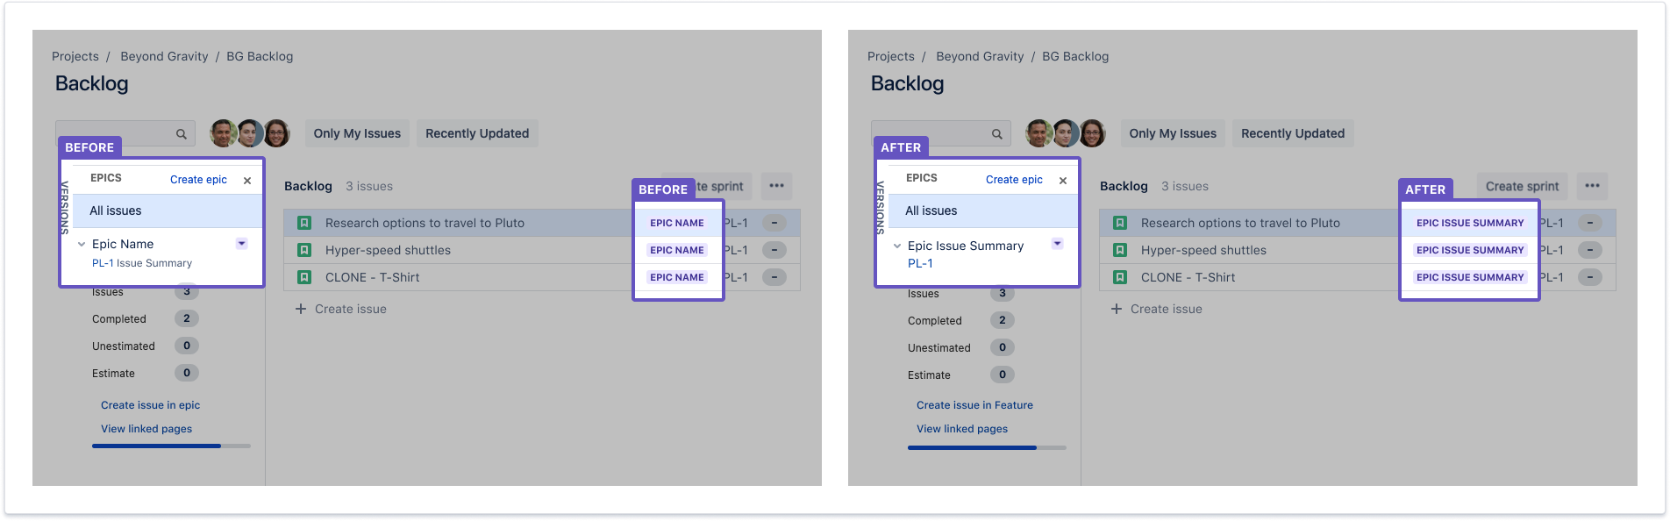Click Create issue in epic link
This screenshot has width=1670, height=521.
click(x=150, y=405)
